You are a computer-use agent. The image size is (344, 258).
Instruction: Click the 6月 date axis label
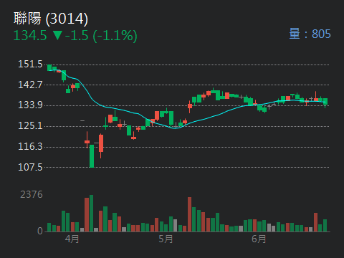pos(259,239)
